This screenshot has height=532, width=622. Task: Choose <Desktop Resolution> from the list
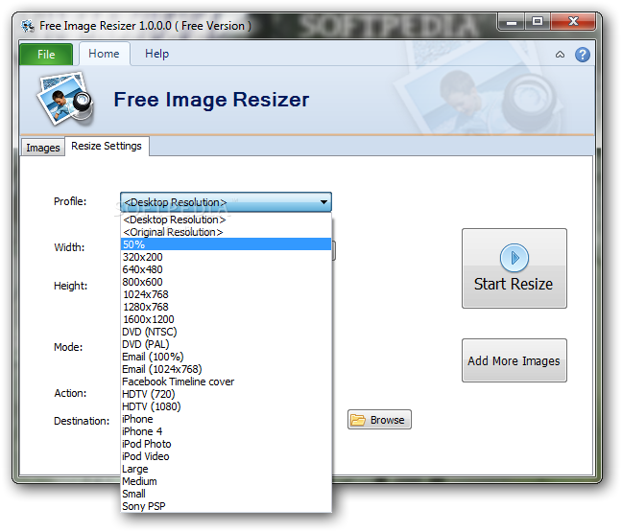click(226, 220)
